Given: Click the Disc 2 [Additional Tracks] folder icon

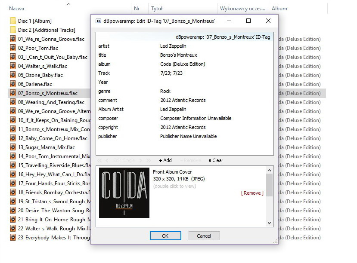Looking at the screenshot, I should pos(13,30).
